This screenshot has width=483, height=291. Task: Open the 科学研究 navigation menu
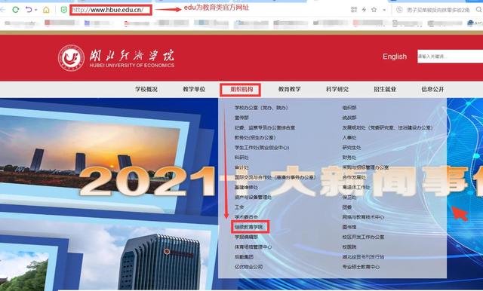(x=337, y=89)
